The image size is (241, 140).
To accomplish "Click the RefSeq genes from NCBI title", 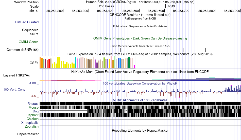I will [140, 18].
